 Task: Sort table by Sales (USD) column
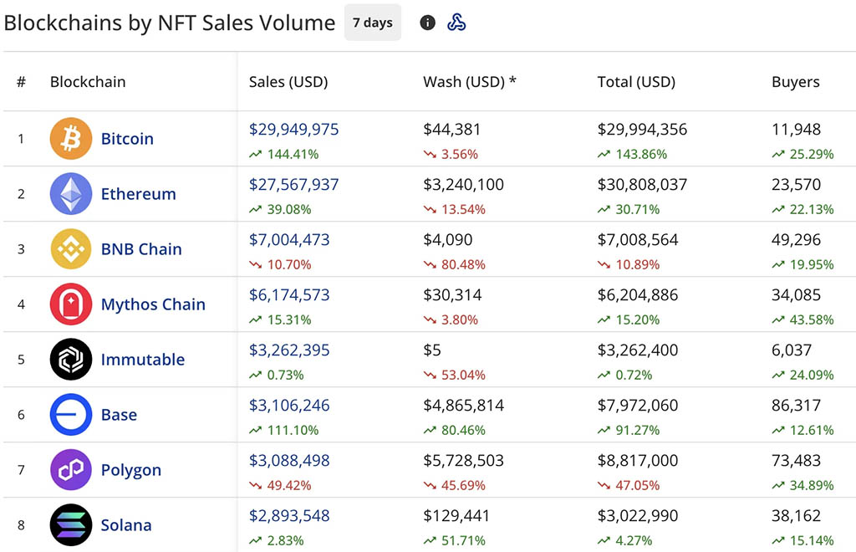tap(288, 82)
